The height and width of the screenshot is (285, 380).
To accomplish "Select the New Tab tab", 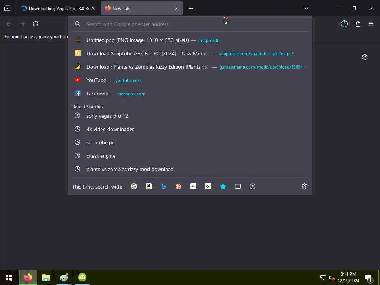I will (x=142, y=8).
